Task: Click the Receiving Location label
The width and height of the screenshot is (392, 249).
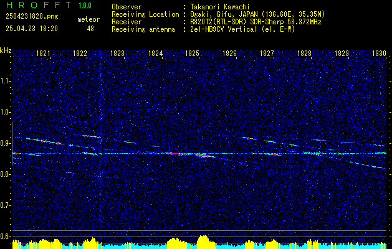Action: tap(145, 14)
